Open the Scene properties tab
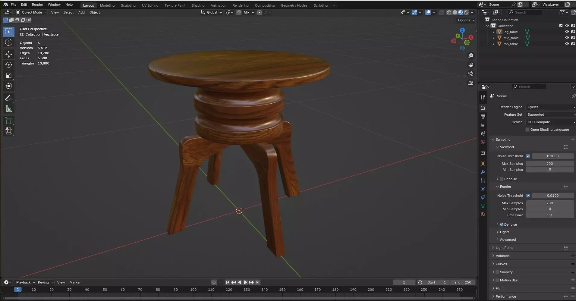Image resolution: width=576 pixels, height=301 pixels. point(483,133)
